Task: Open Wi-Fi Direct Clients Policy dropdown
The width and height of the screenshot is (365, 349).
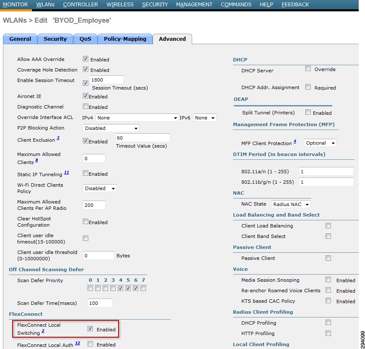Action: (x=100, y=188)
